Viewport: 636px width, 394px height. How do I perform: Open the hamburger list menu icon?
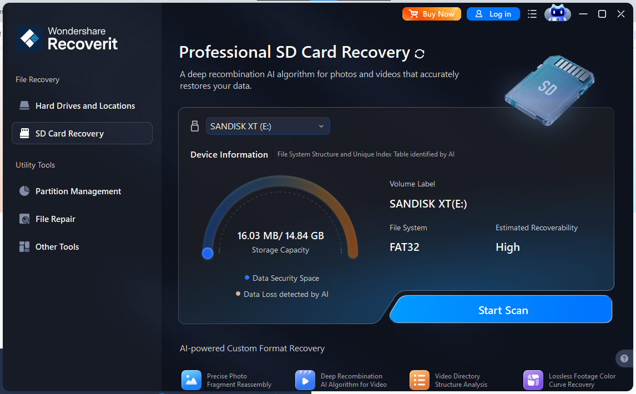pyautogui.click(x=532, y=14)
